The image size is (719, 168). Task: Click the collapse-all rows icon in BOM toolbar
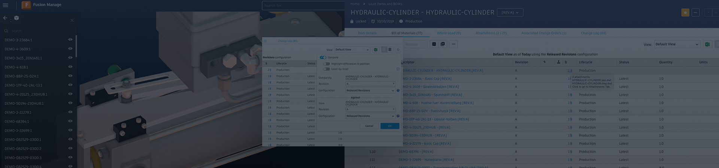point(434,44)
